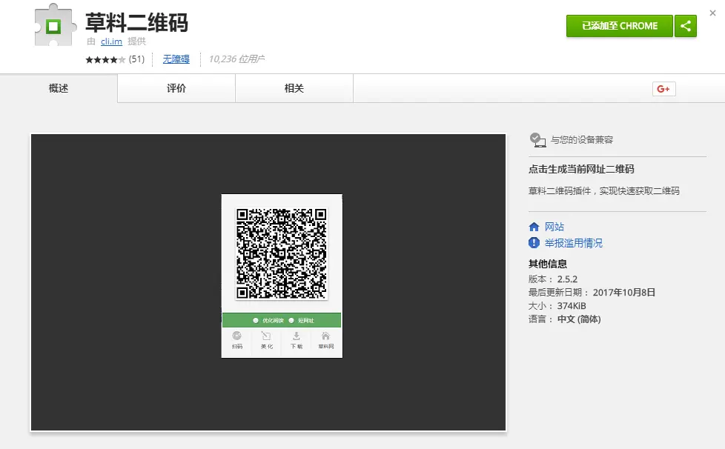Click the heading 点击生成当前网址二维码
The width and height of the screenshot is (725, 449).
(581, 169)
